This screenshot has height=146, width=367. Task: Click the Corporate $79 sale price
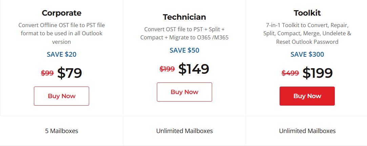[69, 73]
